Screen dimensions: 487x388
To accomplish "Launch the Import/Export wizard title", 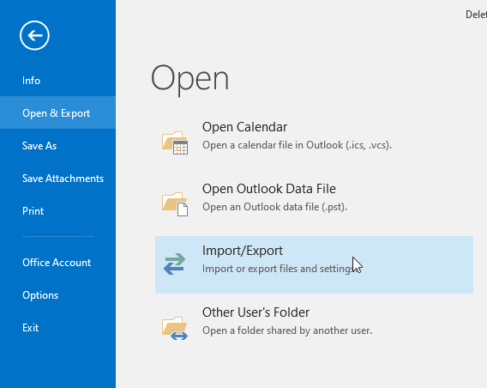I will [243, 251].
